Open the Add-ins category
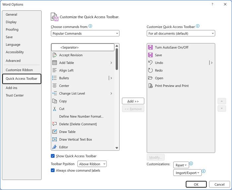The image size is (232, 190). [x=22, y=88]
